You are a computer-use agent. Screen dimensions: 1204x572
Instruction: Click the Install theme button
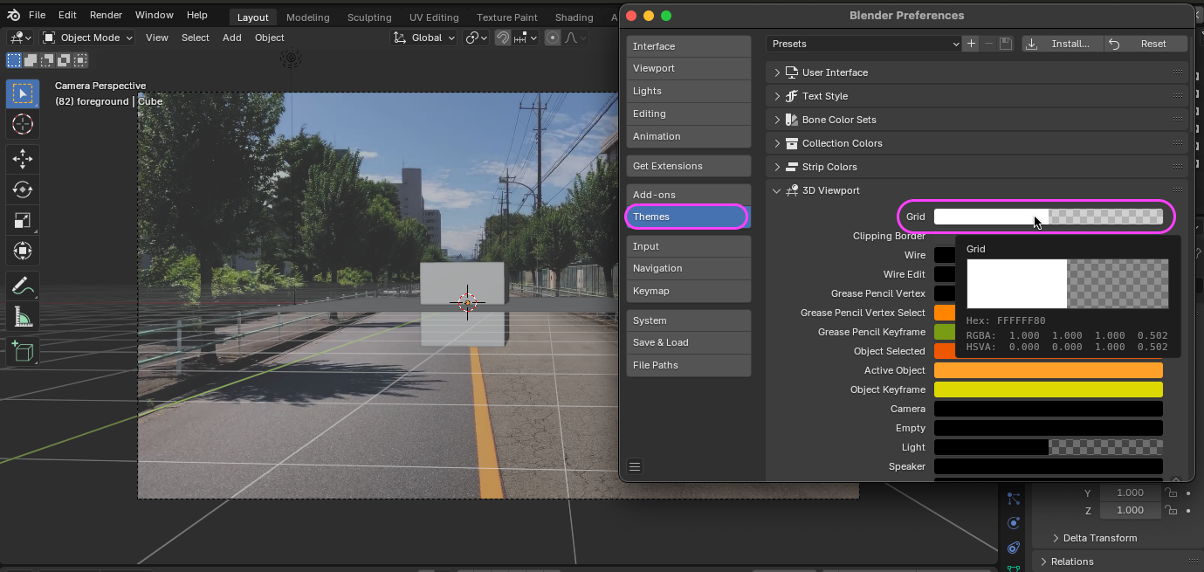tap(1061, 44)
